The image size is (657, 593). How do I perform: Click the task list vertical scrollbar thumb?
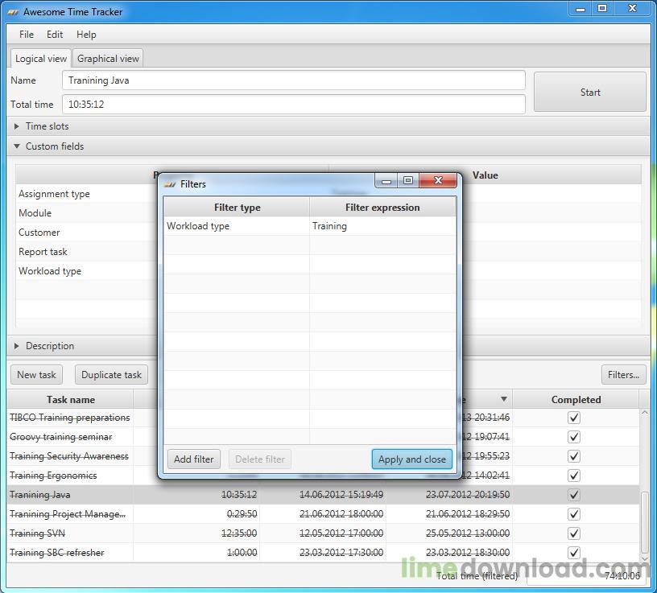(x=644, y=522)
